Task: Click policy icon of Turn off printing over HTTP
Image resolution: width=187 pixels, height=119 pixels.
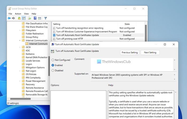Action: click(54, 39)
